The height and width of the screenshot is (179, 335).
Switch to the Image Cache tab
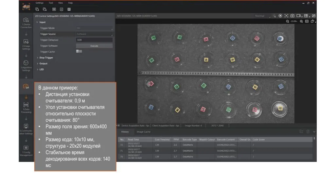[143, 132]
